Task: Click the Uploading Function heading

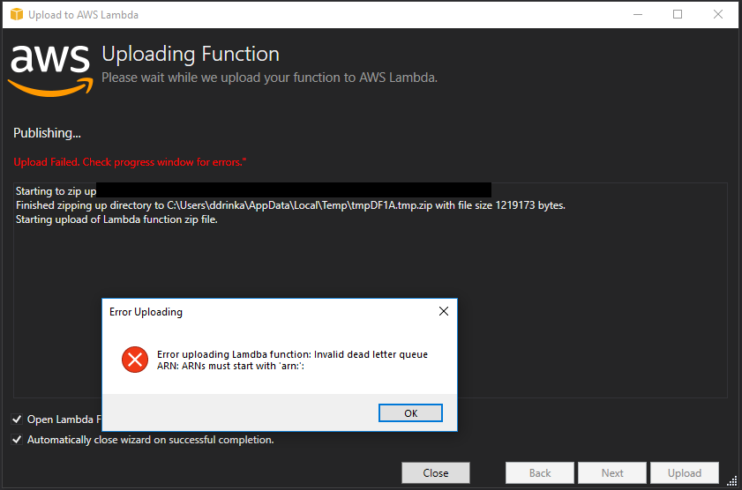Action: (191, 55)
